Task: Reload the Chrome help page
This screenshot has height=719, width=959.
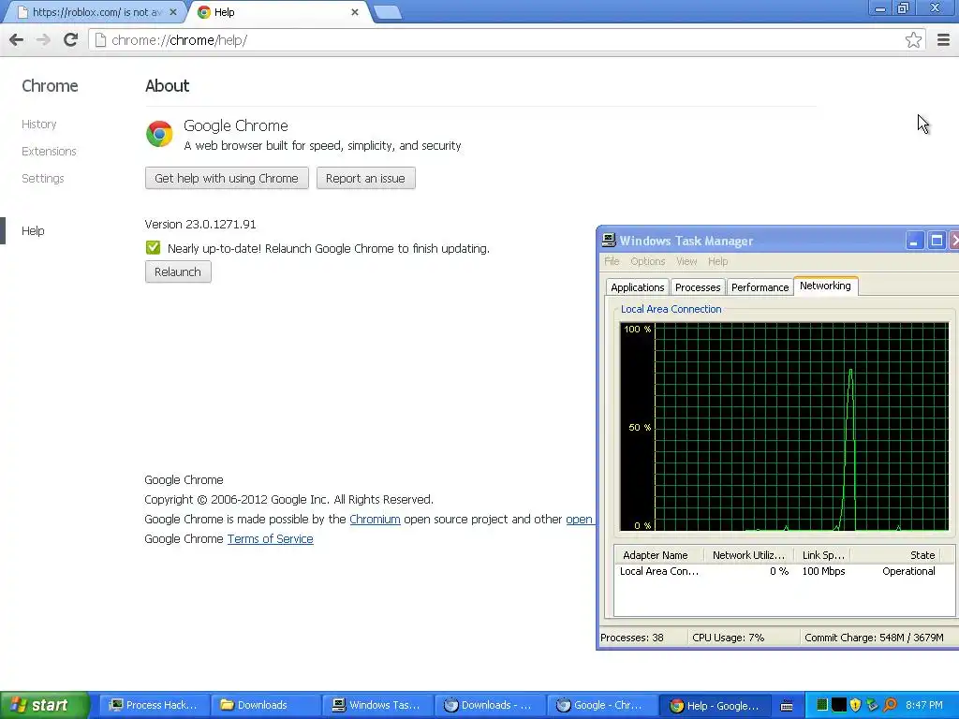Action: click(x=70, y=40)
